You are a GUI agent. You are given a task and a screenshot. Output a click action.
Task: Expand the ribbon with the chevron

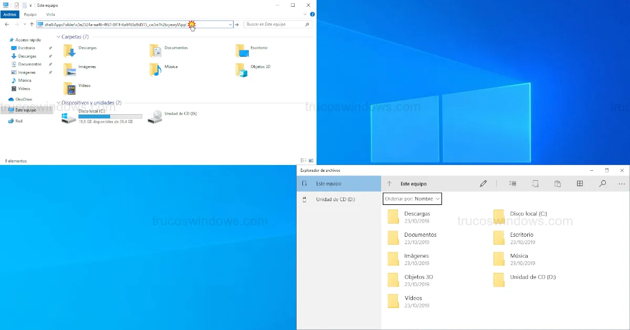coord(306,15)
